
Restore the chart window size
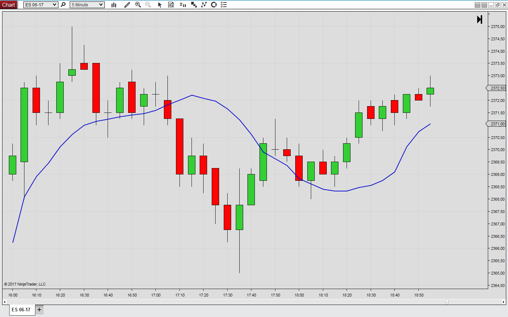498,5
